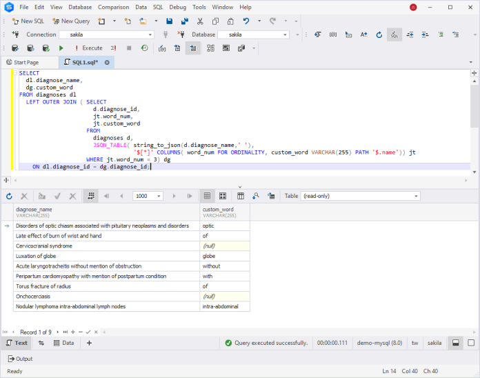Toggle the split layout view in status bar
This screenshot has width=480, height=378.
456,343
